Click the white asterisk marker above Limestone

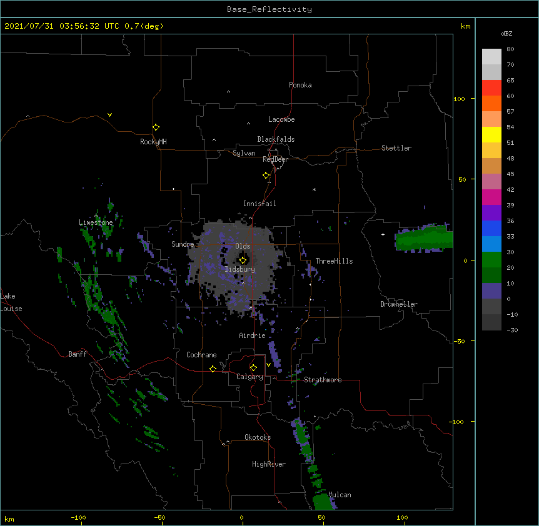pyautogui.click(x=96, y=216)
